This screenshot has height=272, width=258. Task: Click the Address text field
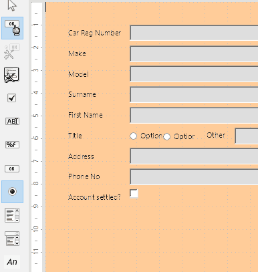pyautogui.click(x=194, y=156)
